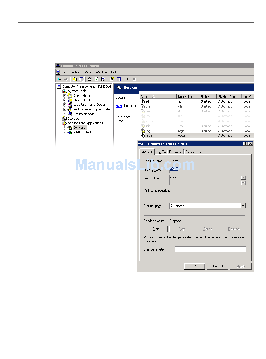
Task: Collapse the System Tools tree node
Action: pos(59,91)
